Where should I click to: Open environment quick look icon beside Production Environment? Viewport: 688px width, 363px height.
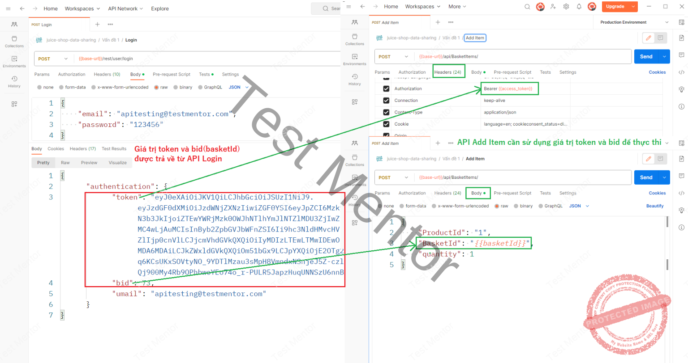(x=681, y=22)
